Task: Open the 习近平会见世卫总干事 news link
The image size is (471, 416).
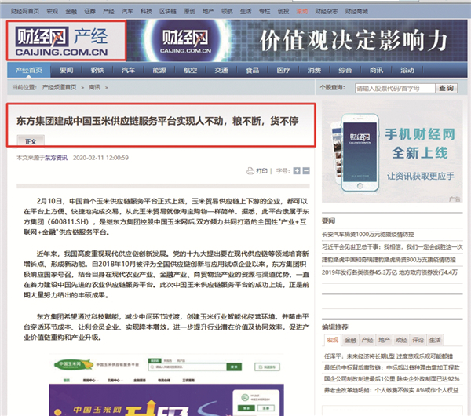Action: pyautogui.click(x=392, y=247)
